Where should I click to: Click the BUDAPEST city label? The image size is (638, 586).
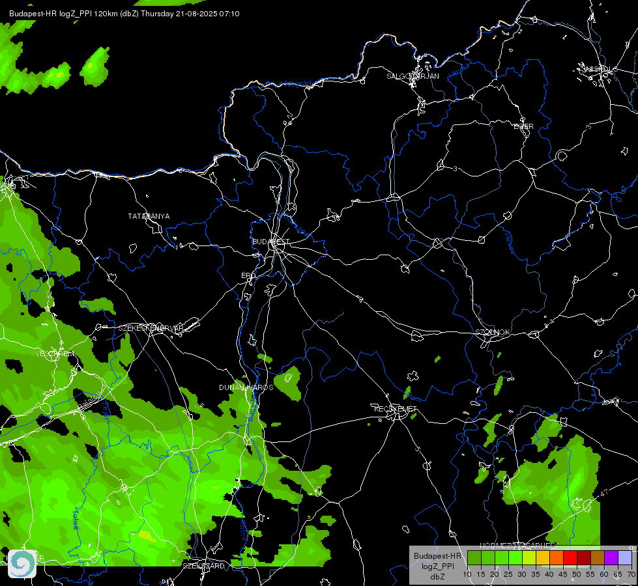click(271, 242)
